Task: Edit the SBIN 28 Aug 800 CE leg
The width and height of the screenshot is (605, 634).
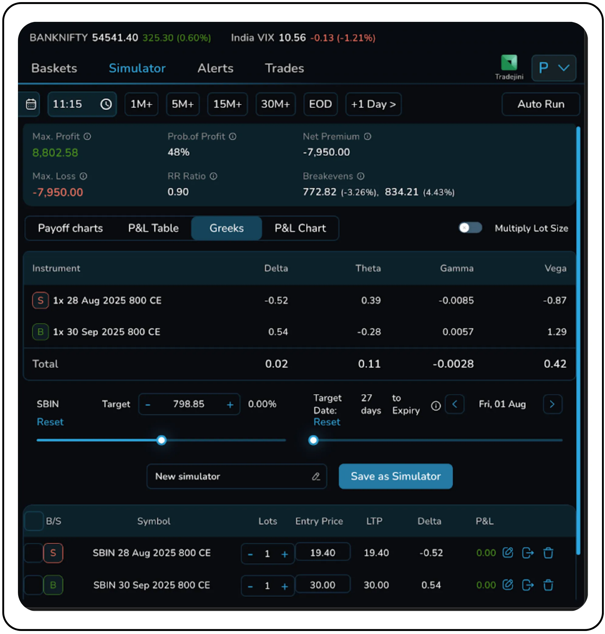Action: pos(508,553)
